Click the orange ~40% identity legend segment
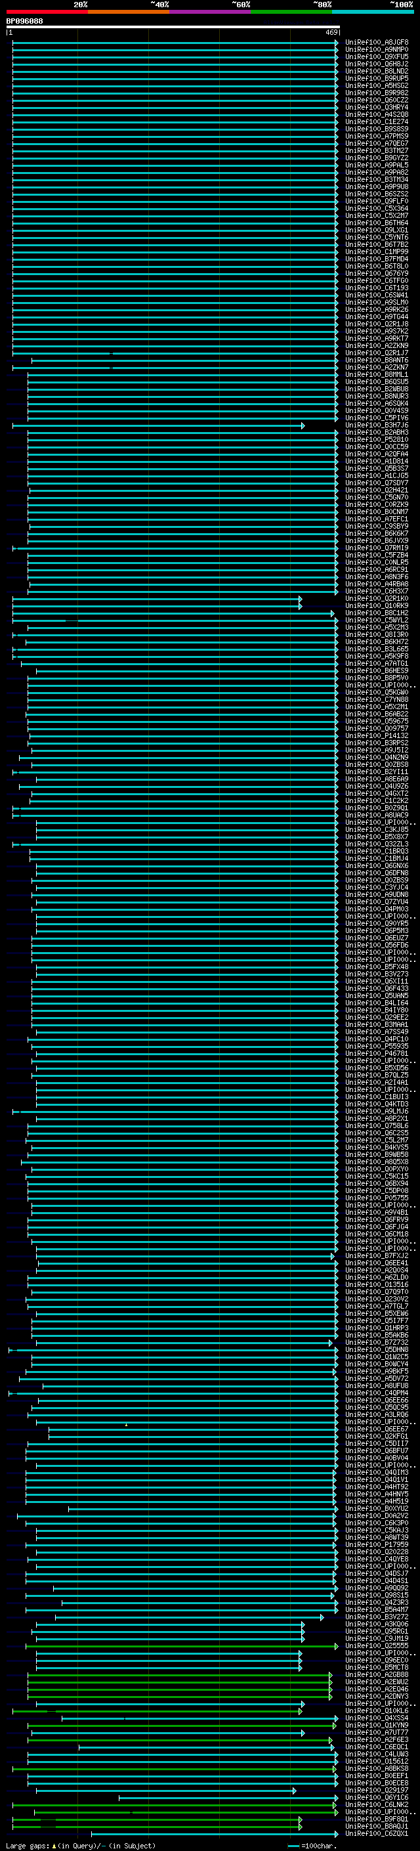This screenshot has height=1851, width=420. [x=129, y=12]
